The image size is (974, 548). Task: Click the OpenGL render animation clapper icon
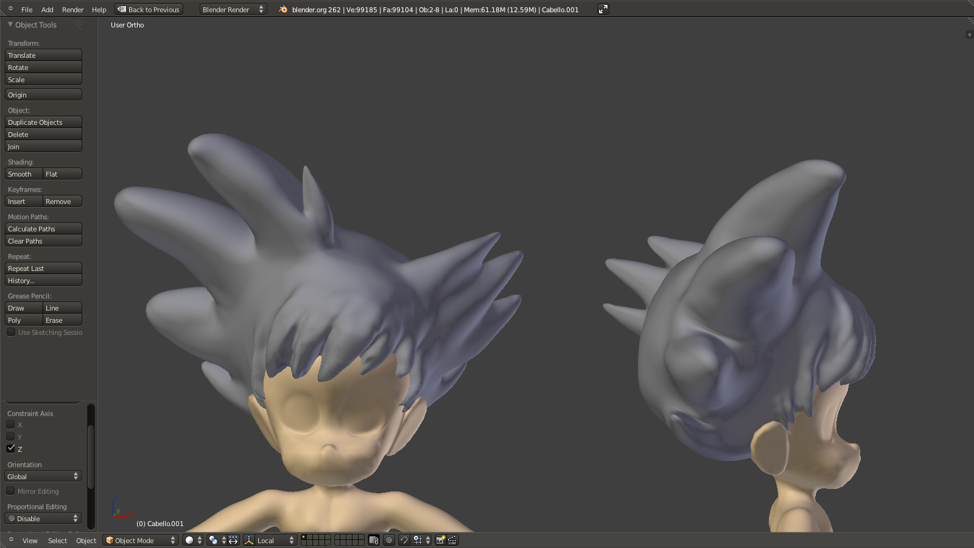coord(452,540)
